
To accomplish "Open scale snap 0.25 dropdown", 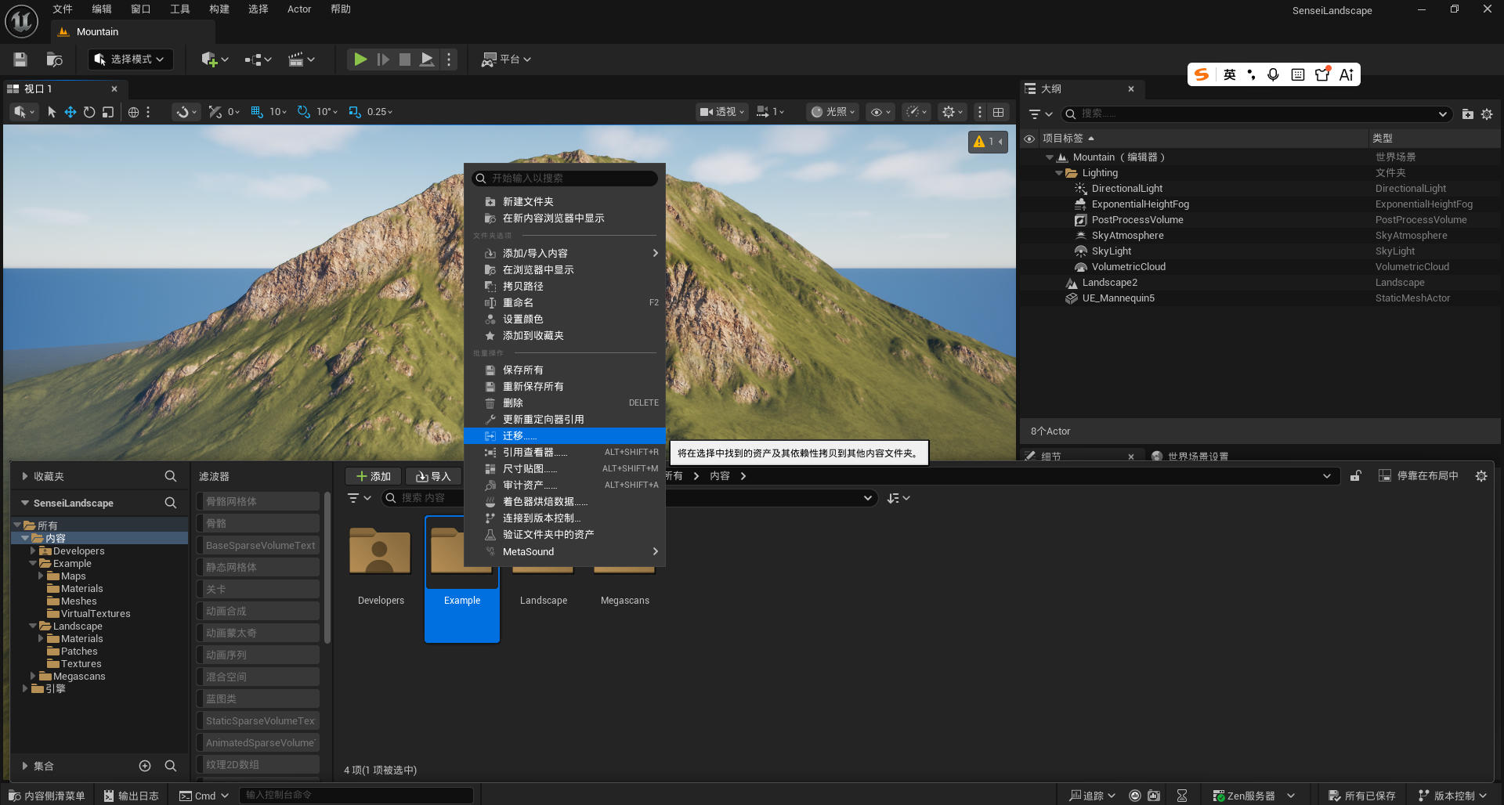I will click(x=380, y=112).
